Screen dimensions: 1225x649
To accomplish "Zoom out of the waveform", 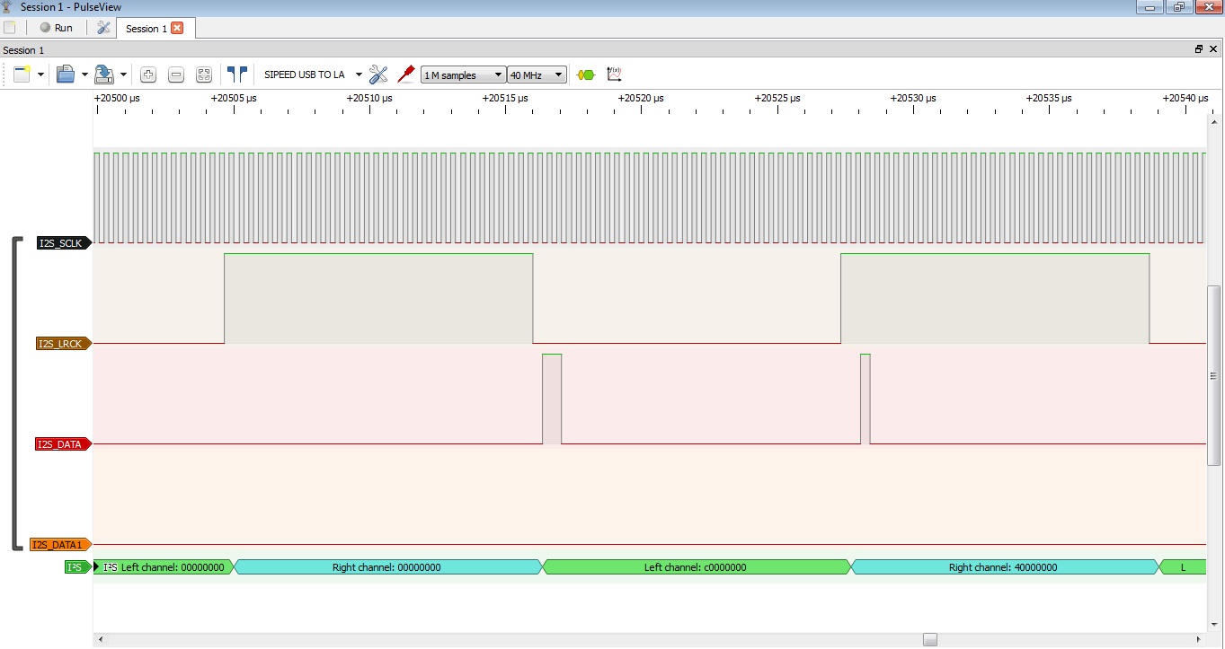I will click(x=176, y=75).
